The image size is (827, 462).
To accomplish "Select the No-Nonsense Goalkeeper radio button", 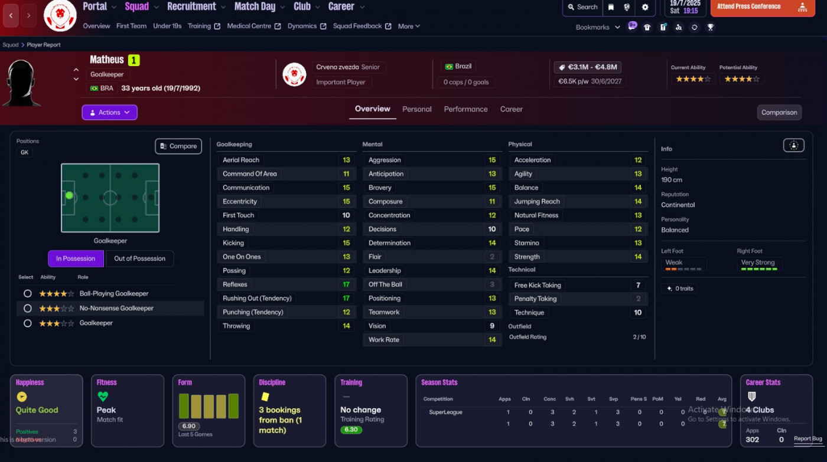I will coord(27,308).
